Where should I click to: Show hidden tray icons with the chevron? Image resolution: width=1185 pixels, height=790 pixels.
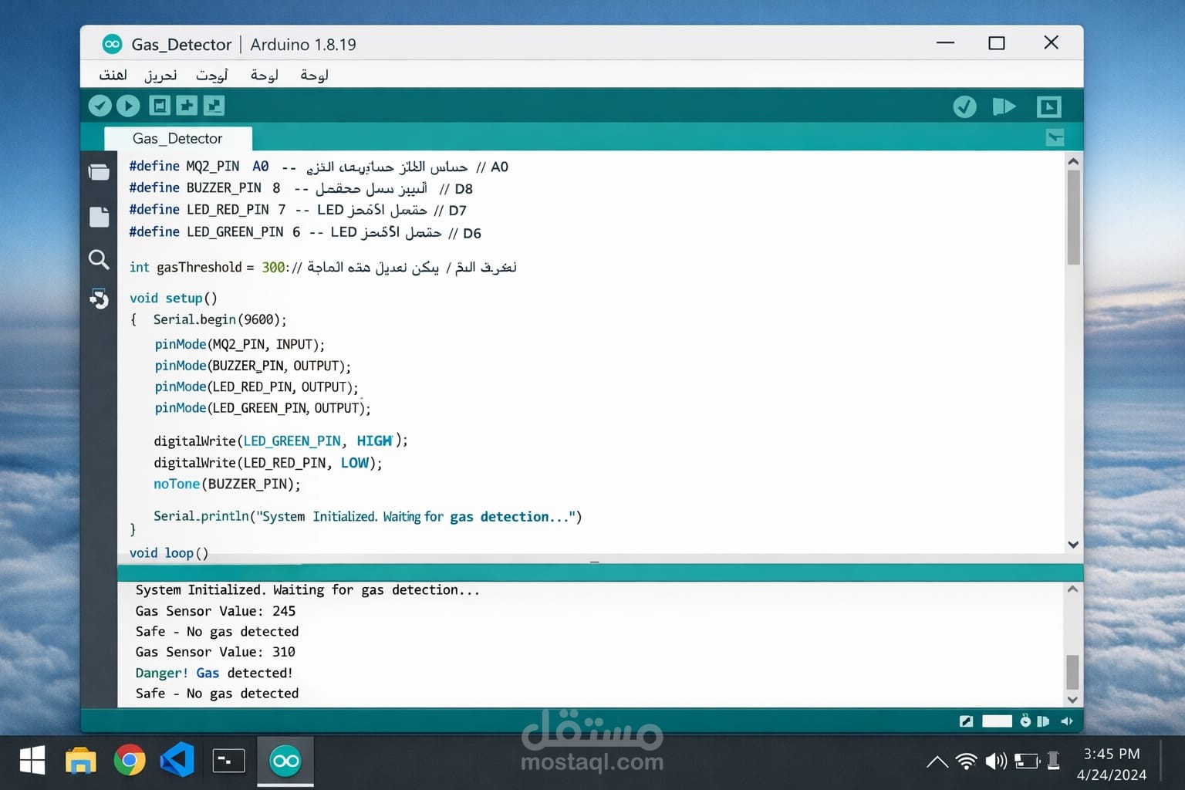click(937, 762)
